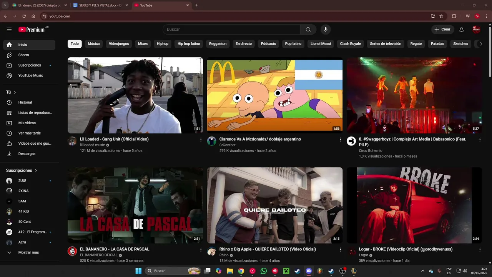
Task: Select the Lionel Messi chip
Action: (321, 44)
